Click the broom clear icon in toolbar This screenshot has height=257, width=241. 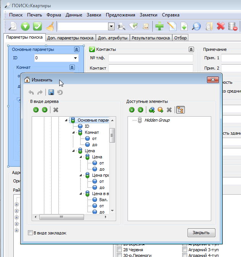[50, 26]
